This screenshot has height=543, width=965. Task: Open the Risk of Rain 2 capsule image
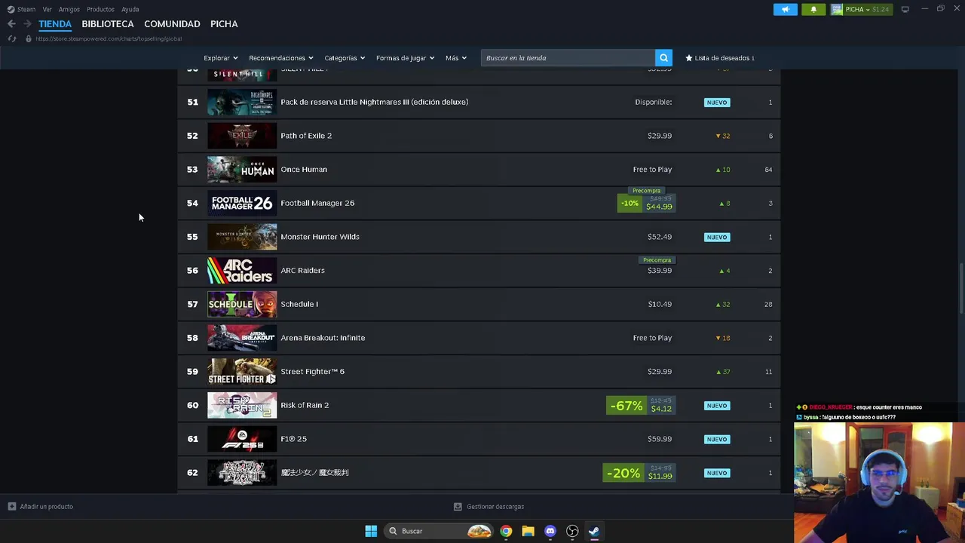(242, 405)
